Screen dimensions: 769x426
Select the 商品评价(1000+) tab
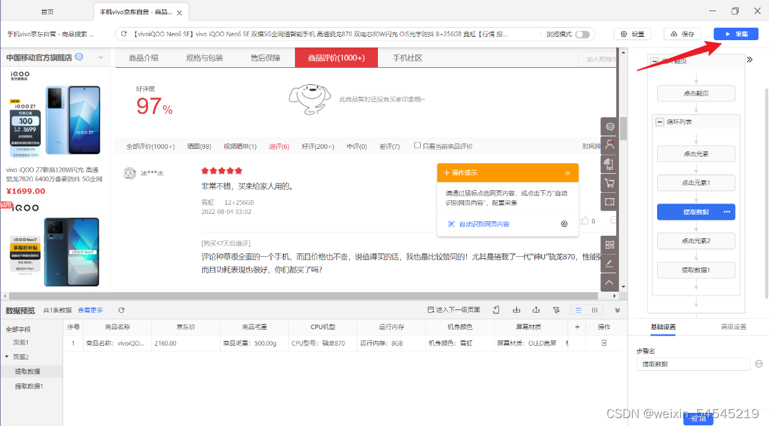pyautogui.click(x=336, y=58)
